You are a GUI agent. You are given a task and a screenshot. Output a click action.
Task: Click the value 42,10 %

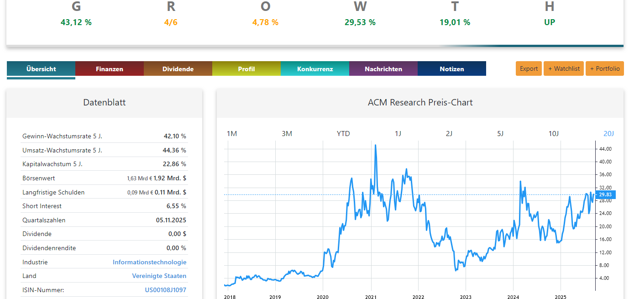(x=175, y=136)
